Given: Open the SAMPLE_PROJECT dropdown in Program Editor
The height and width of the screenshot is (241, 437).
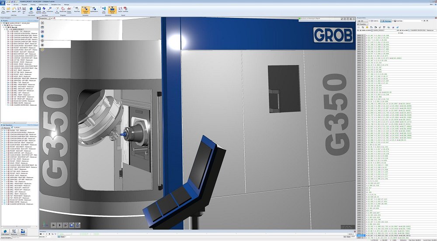Looking at the screenshot, I should (383, 30).
